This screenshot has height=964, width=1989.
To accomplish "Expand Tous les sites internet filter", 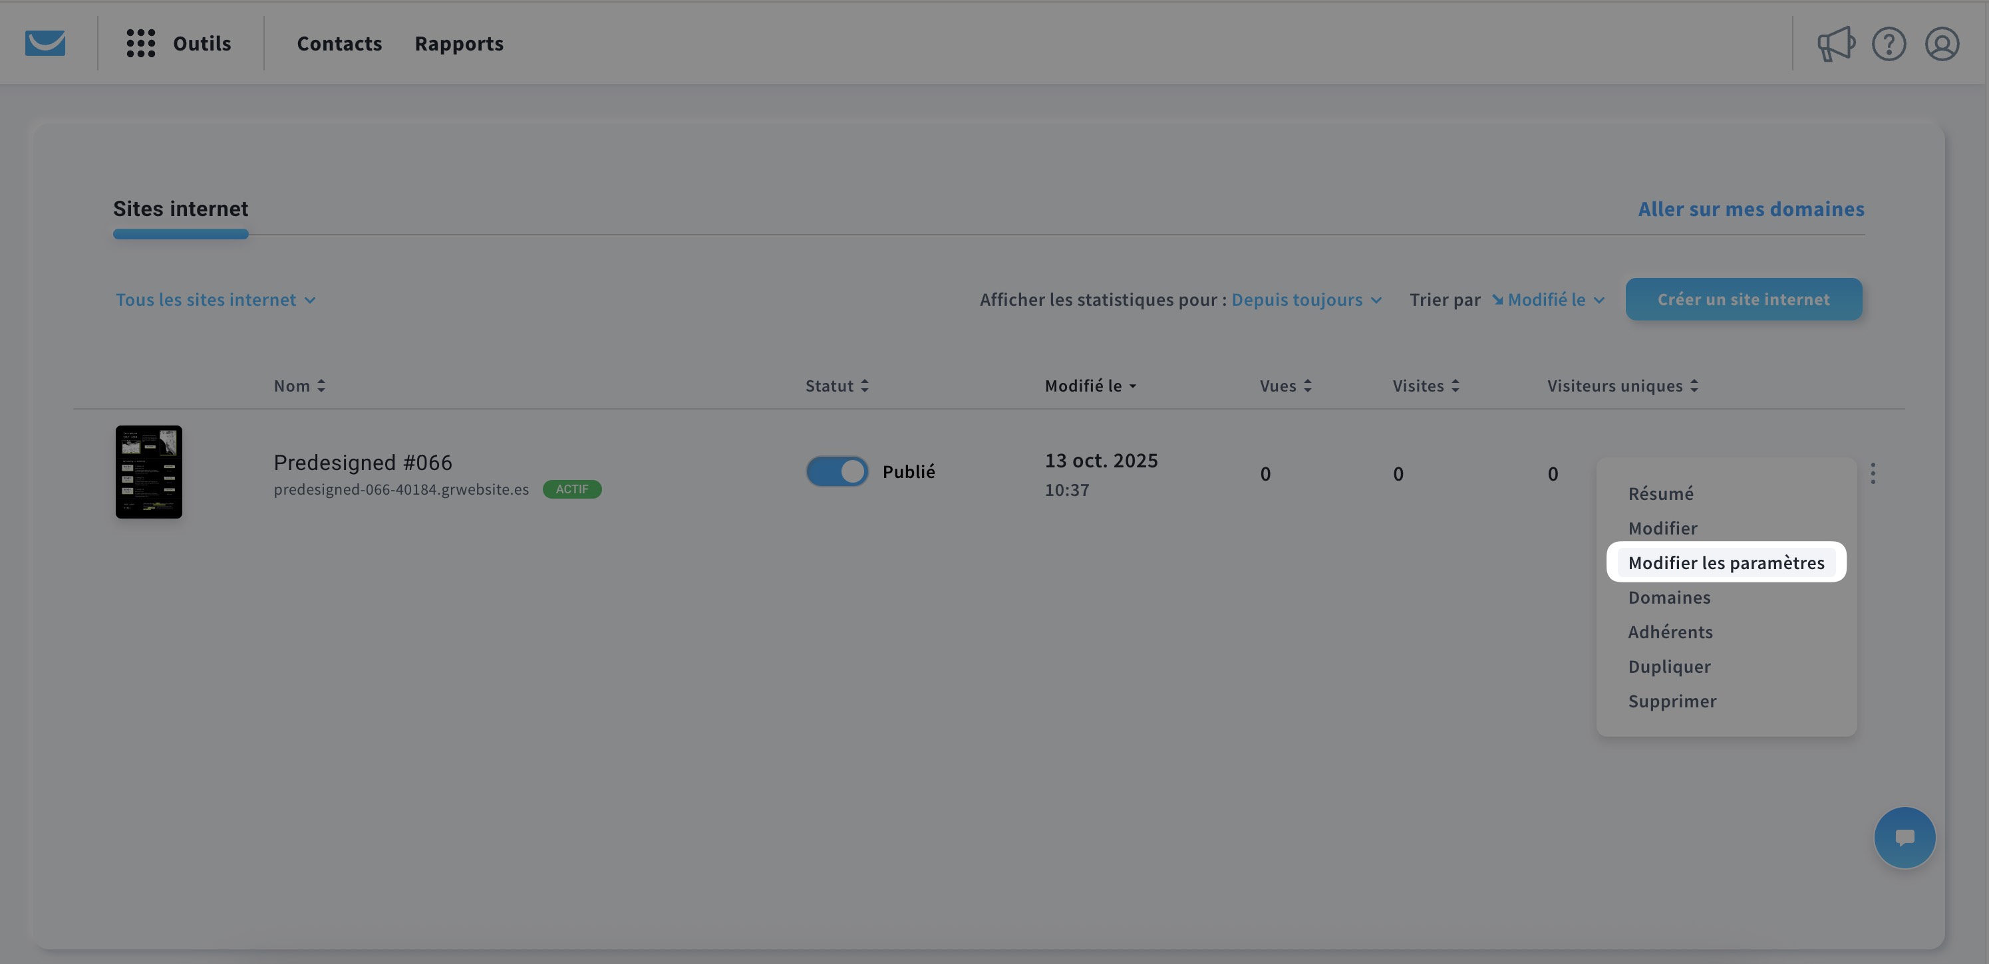I will [x=216, y=299].
